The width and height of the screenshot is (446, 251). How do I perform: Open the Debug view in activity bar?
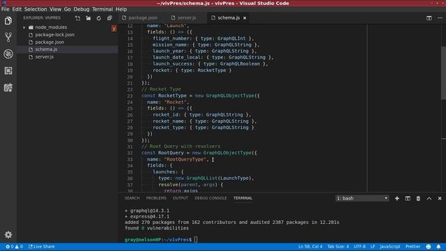[x=8, y=54]
